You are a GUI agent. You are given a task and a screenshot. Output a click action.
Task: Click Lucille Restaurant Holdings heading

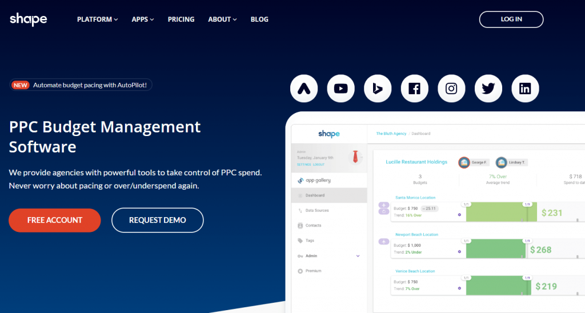tap(416, 162)
